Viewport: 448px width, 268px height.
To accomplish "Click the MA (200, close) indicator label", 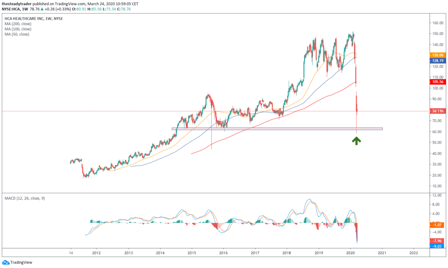I will [x=17, y=24].
